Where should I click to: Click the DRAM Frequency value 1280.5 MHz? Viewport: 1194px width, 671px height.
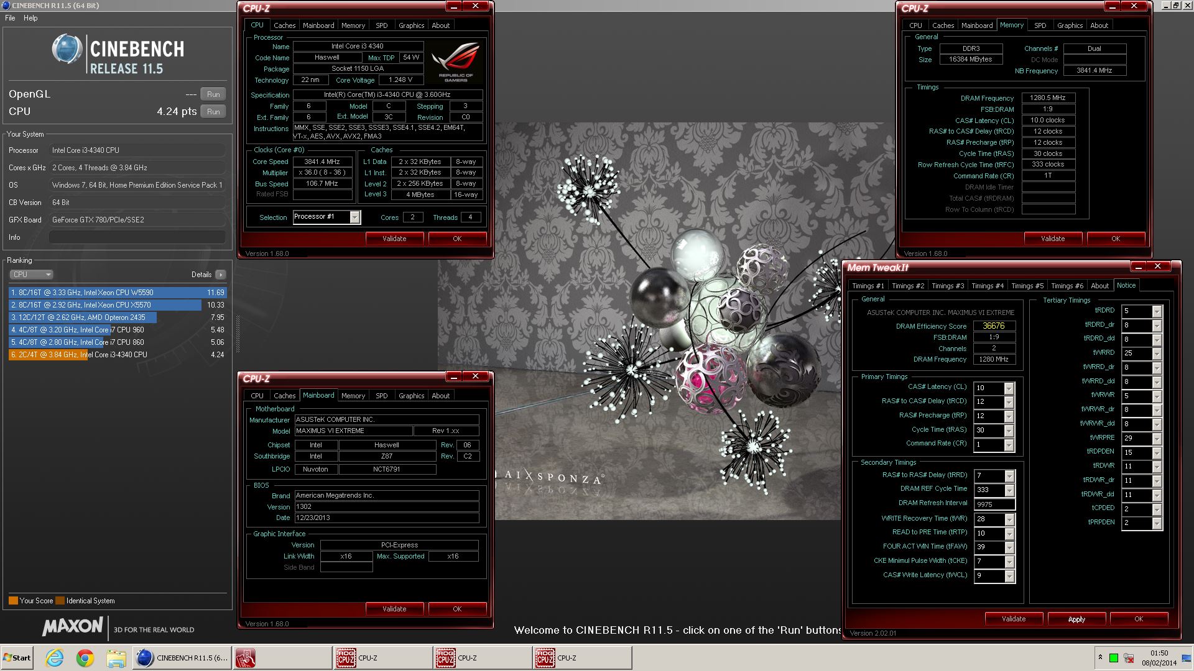point(1048,98)
